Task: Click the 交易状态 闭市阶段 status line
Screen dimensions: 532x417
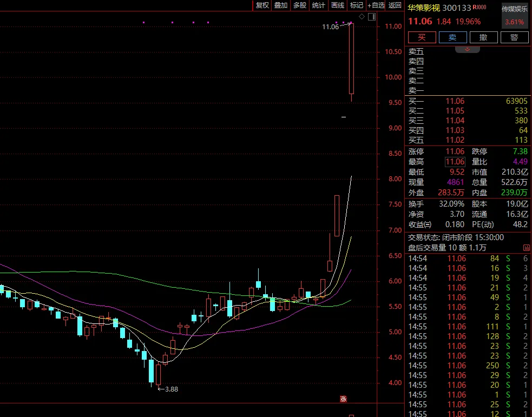Action: click(456, 237)
